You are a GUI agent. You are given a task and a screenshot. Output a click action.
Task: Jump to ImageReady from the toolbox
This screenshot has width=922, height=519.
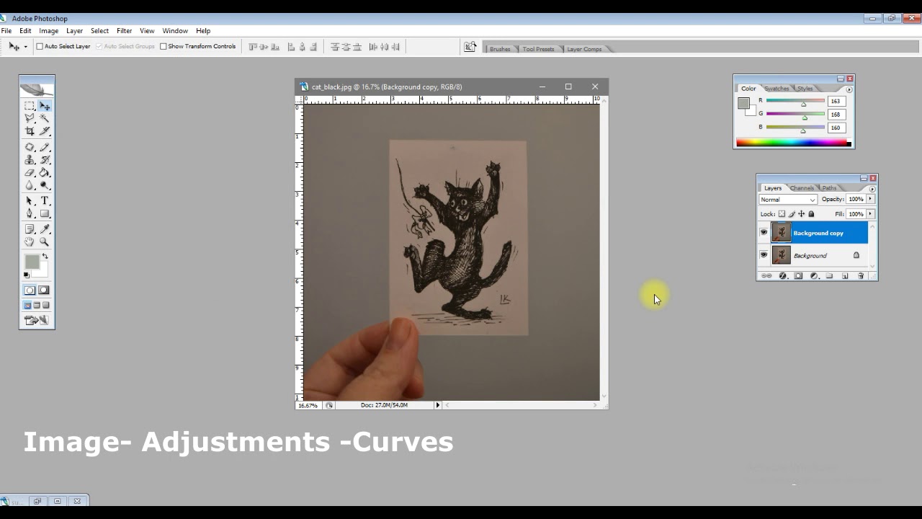pyautogui.click(x=37, y=320)
